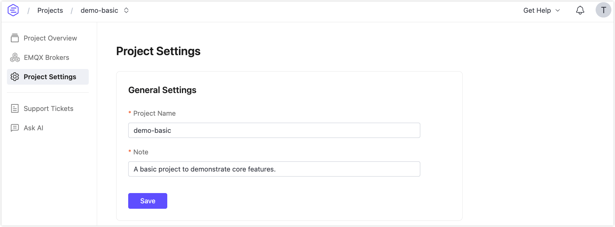This screenshot has width=615, height=227.
Task: Select Ask AI in the sidebar
Action: pos(33,128)
